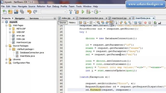
Task: Click Shift Line Right icon
Action: (140, 22)
